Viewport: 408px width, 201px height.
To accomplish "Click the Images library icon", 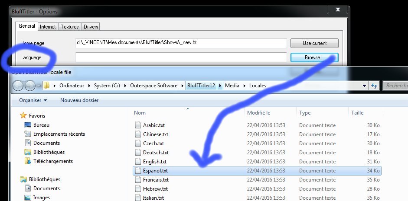I will click(x=28, y=198).
